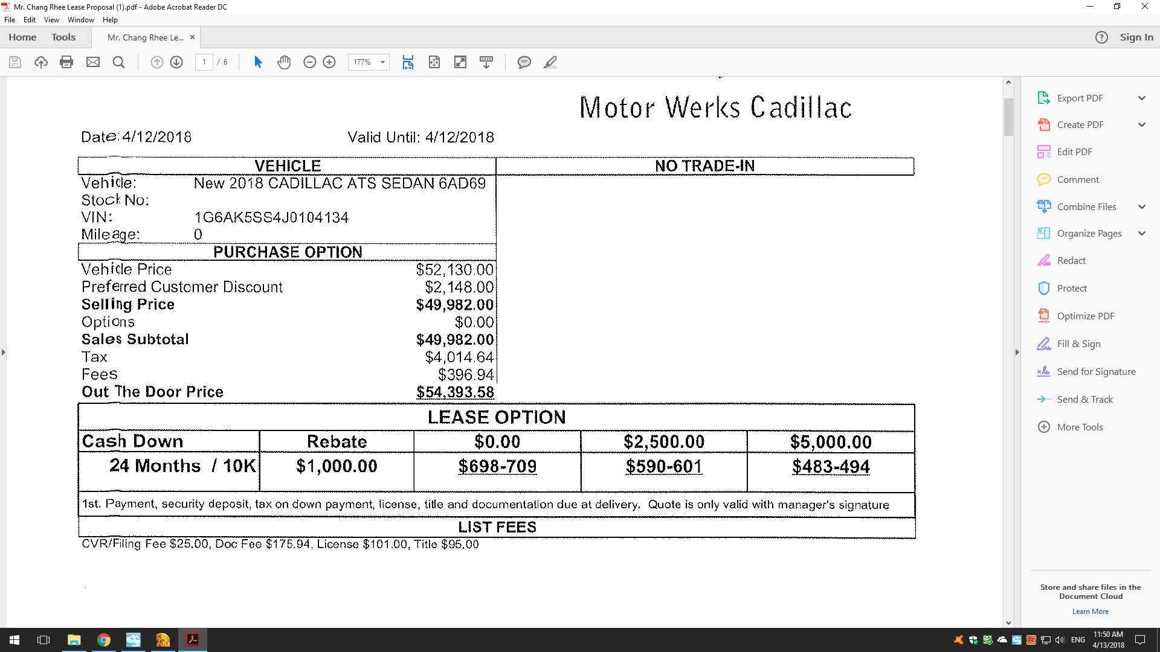This screenshot has width=1160, height=652.
Task: Click the vertical scrollbar thumb
Action: 1008,117
